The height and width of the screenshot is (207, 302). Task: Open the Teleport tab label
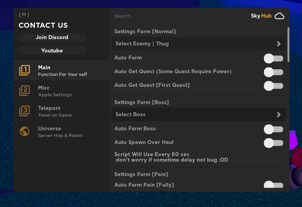49,108
